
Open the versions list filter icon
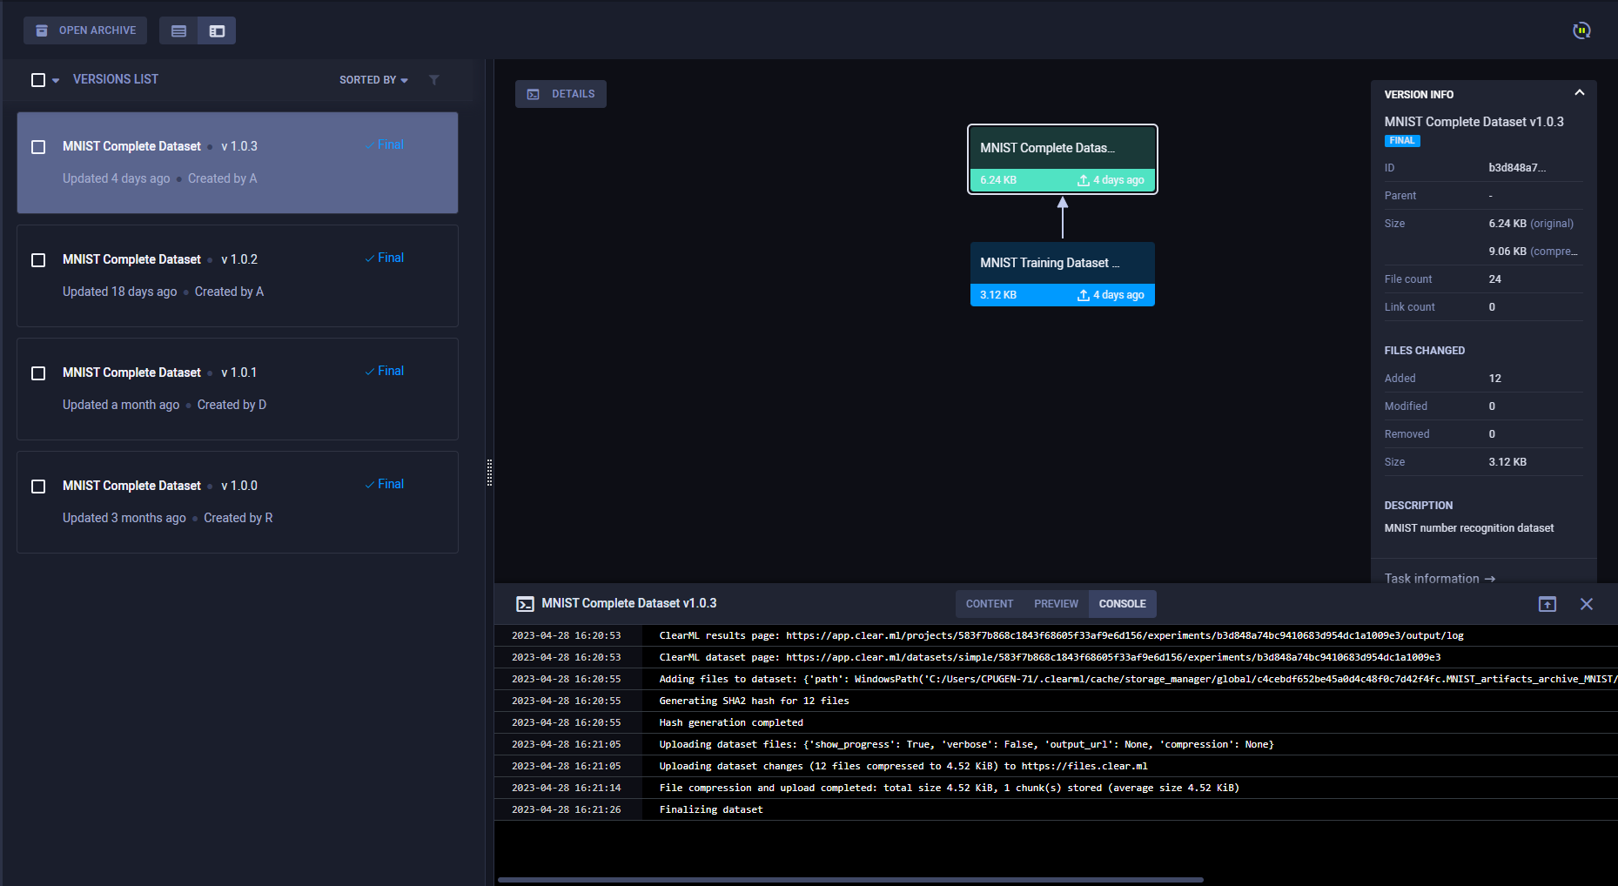tap(434, 80)
